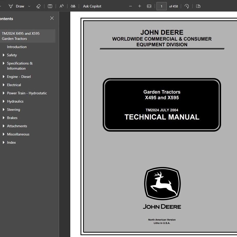Image resolution: width=237 pixels, height=237 pixels.
Task: Switch the page view layout
Action: pos(198,6)
